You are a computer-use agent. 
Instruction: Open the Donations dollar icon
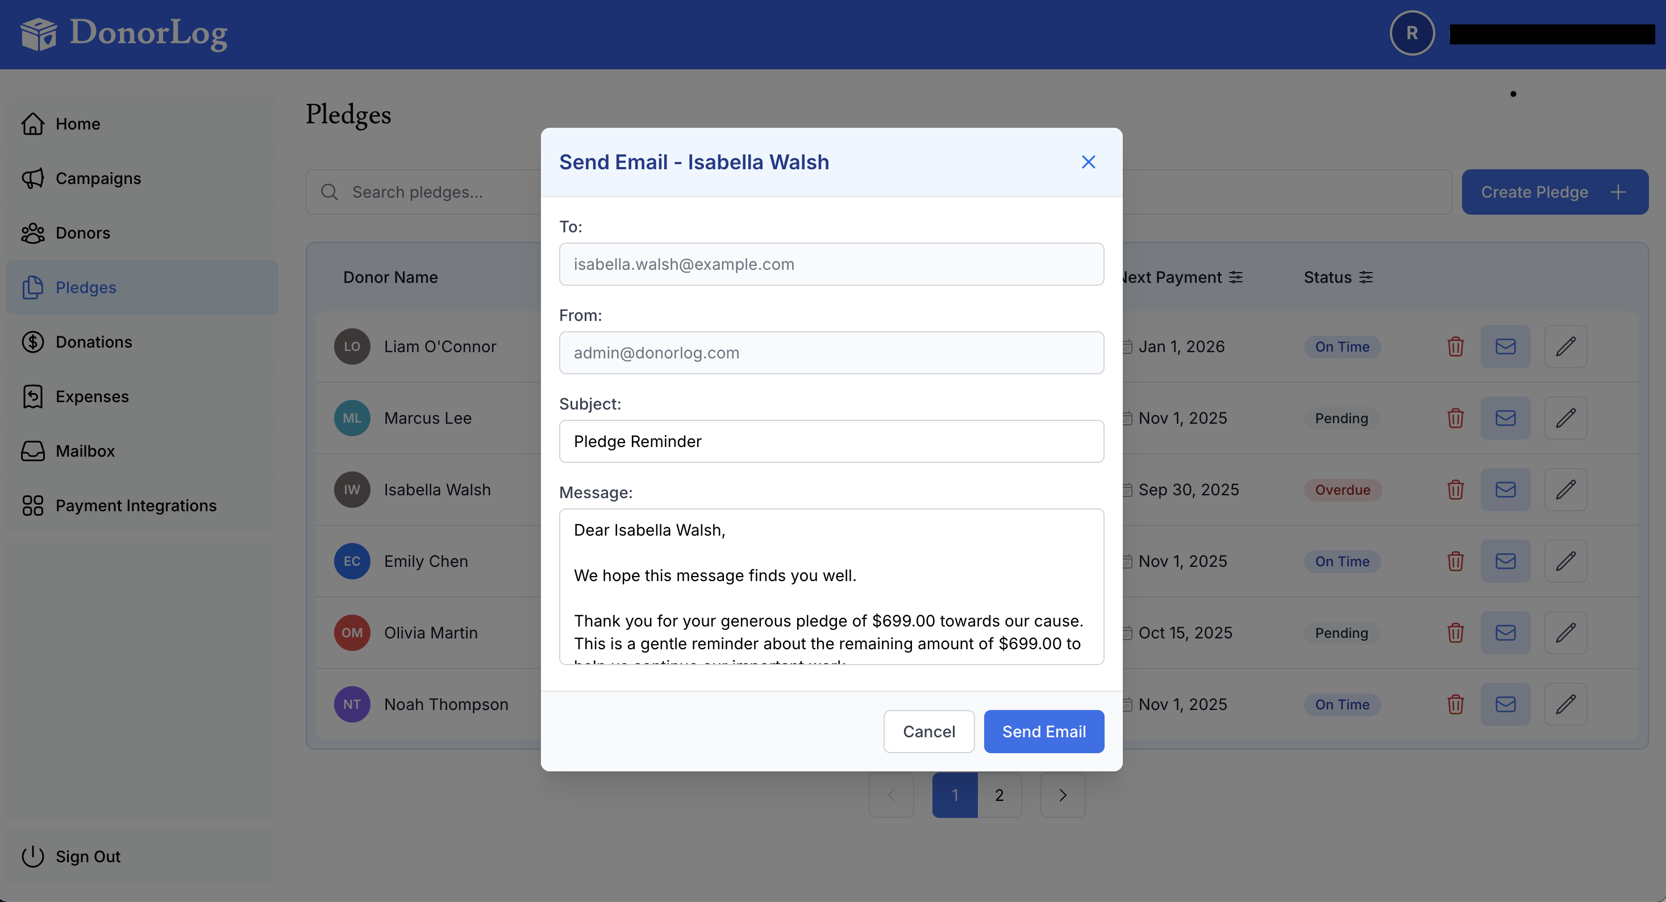[33, 342]
